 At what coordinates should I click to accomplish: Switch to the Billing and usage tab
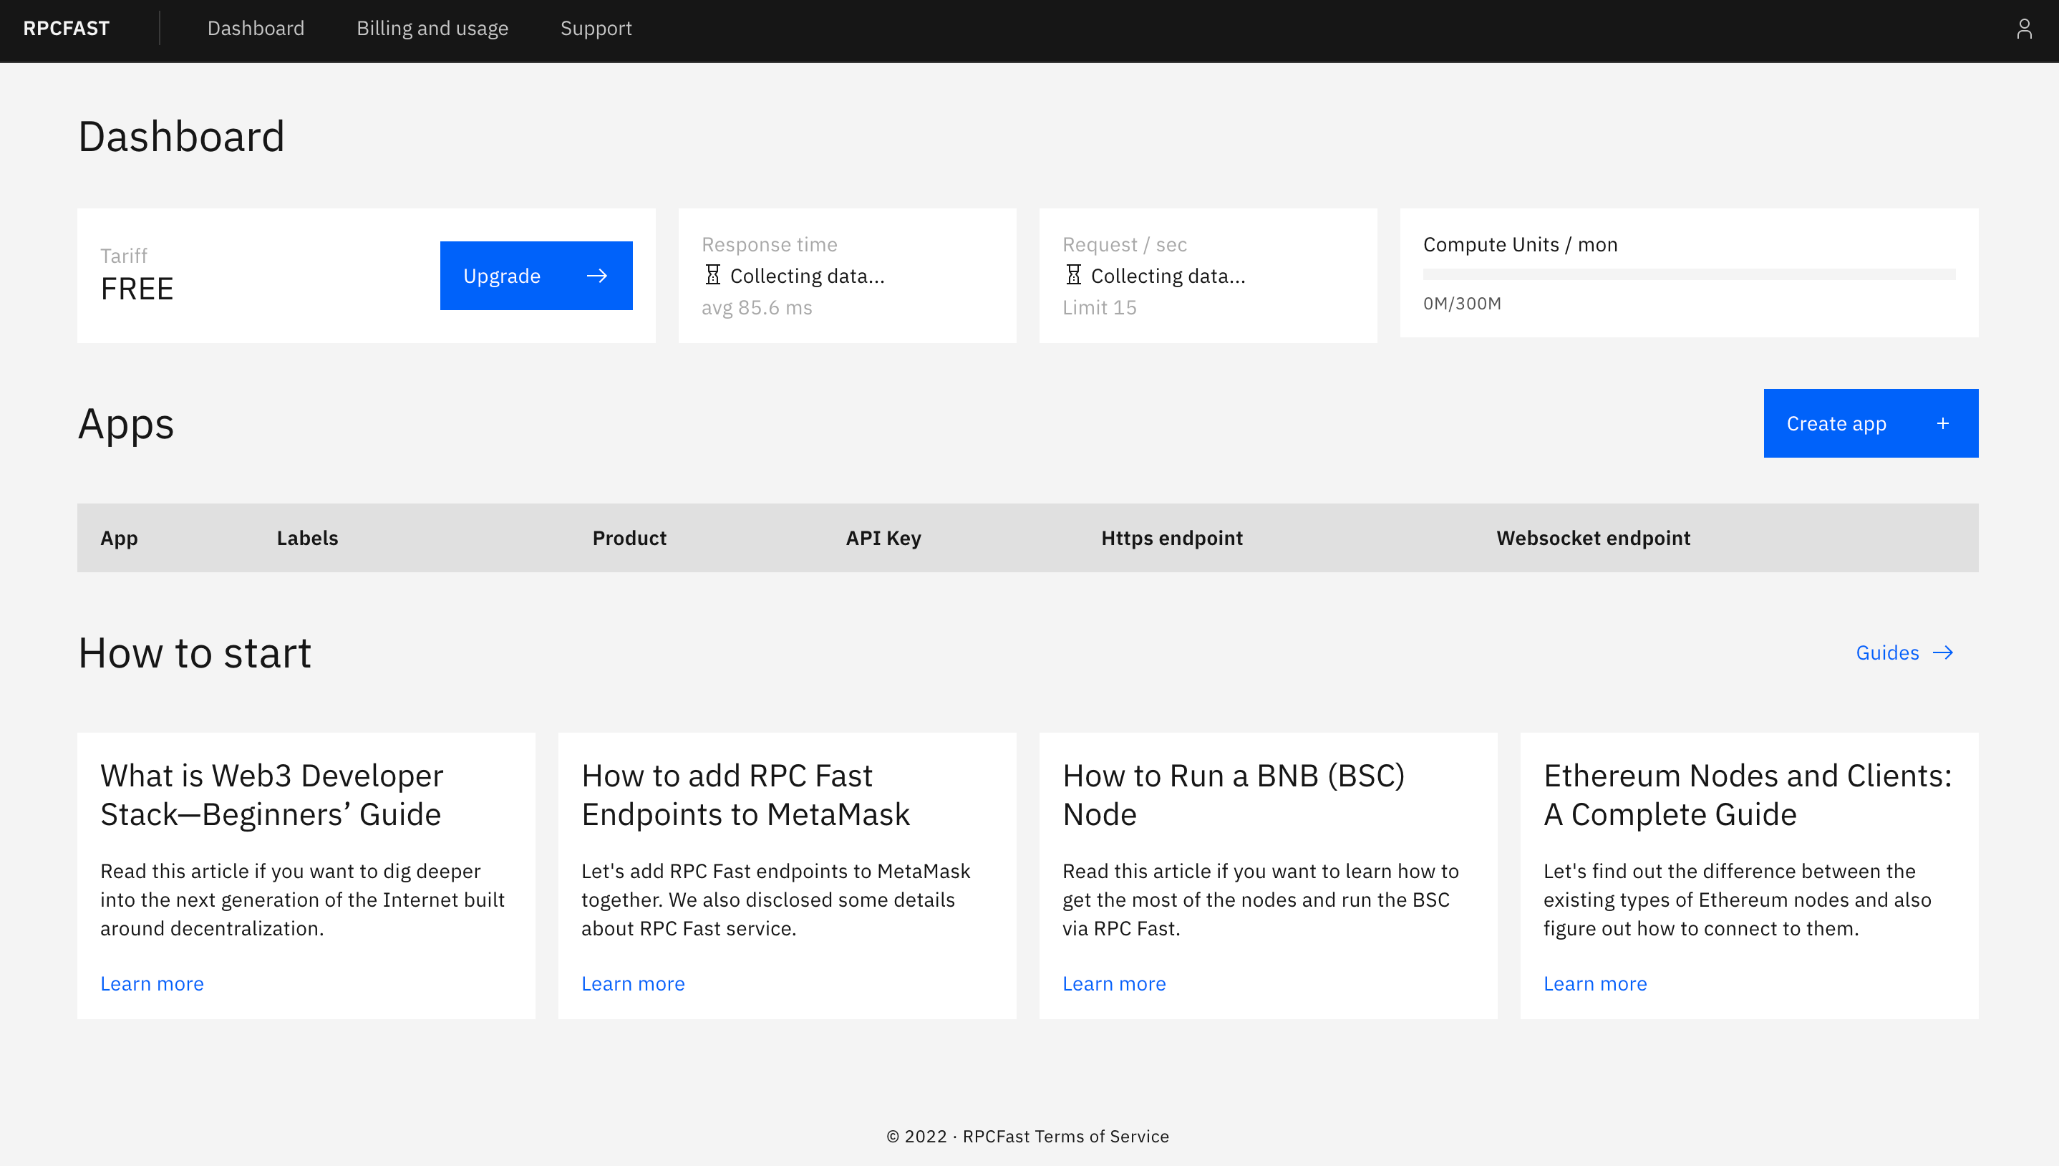pyautogui.click(x=432, y=28)
